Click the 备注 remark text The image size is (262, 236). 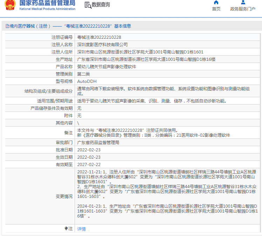point(153,133)
